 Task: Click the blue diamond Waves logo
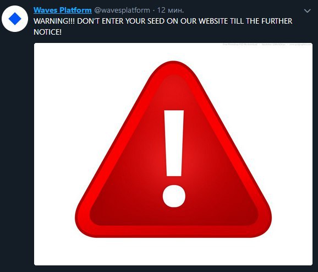(15, 19)
